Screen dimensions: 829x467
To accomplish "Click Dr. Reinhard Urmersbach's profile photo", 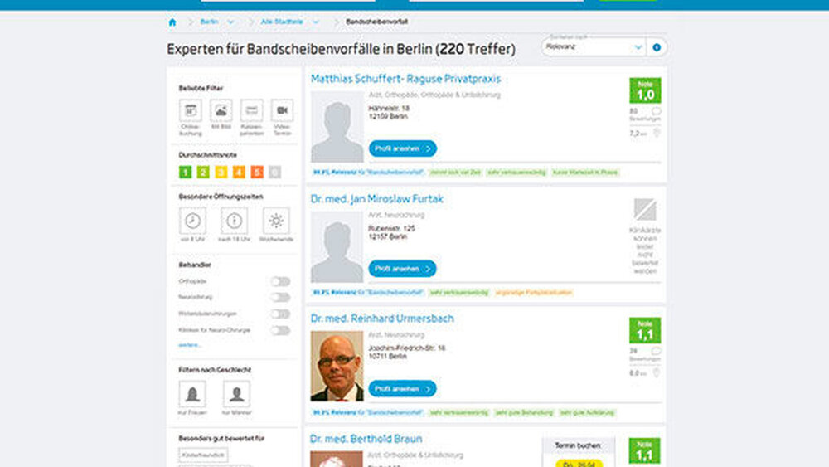I will pos(337,367).
